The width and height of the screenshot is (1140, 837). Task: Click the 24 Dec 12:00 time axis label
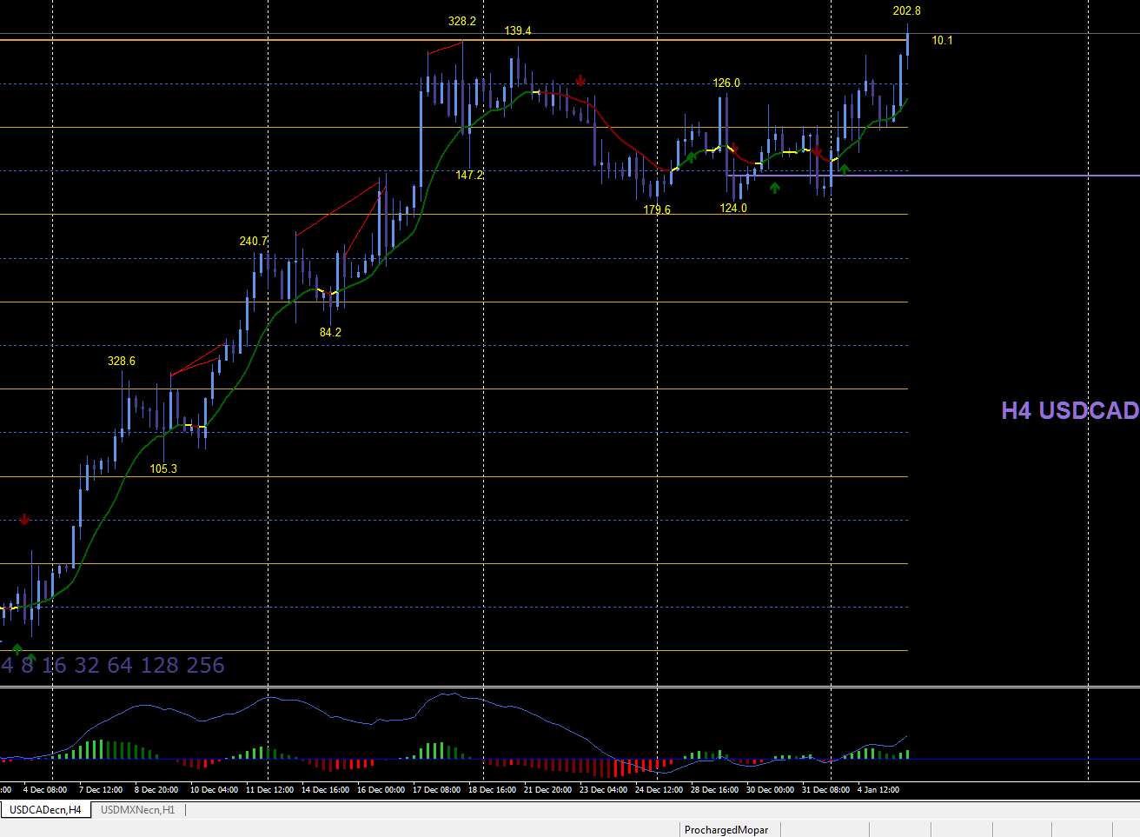tap(659, 790)
